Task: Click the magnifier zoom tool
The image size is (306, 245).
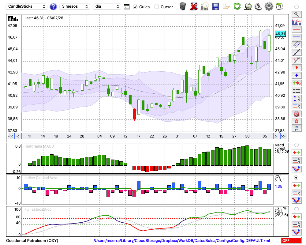Action: pos(296,14)
